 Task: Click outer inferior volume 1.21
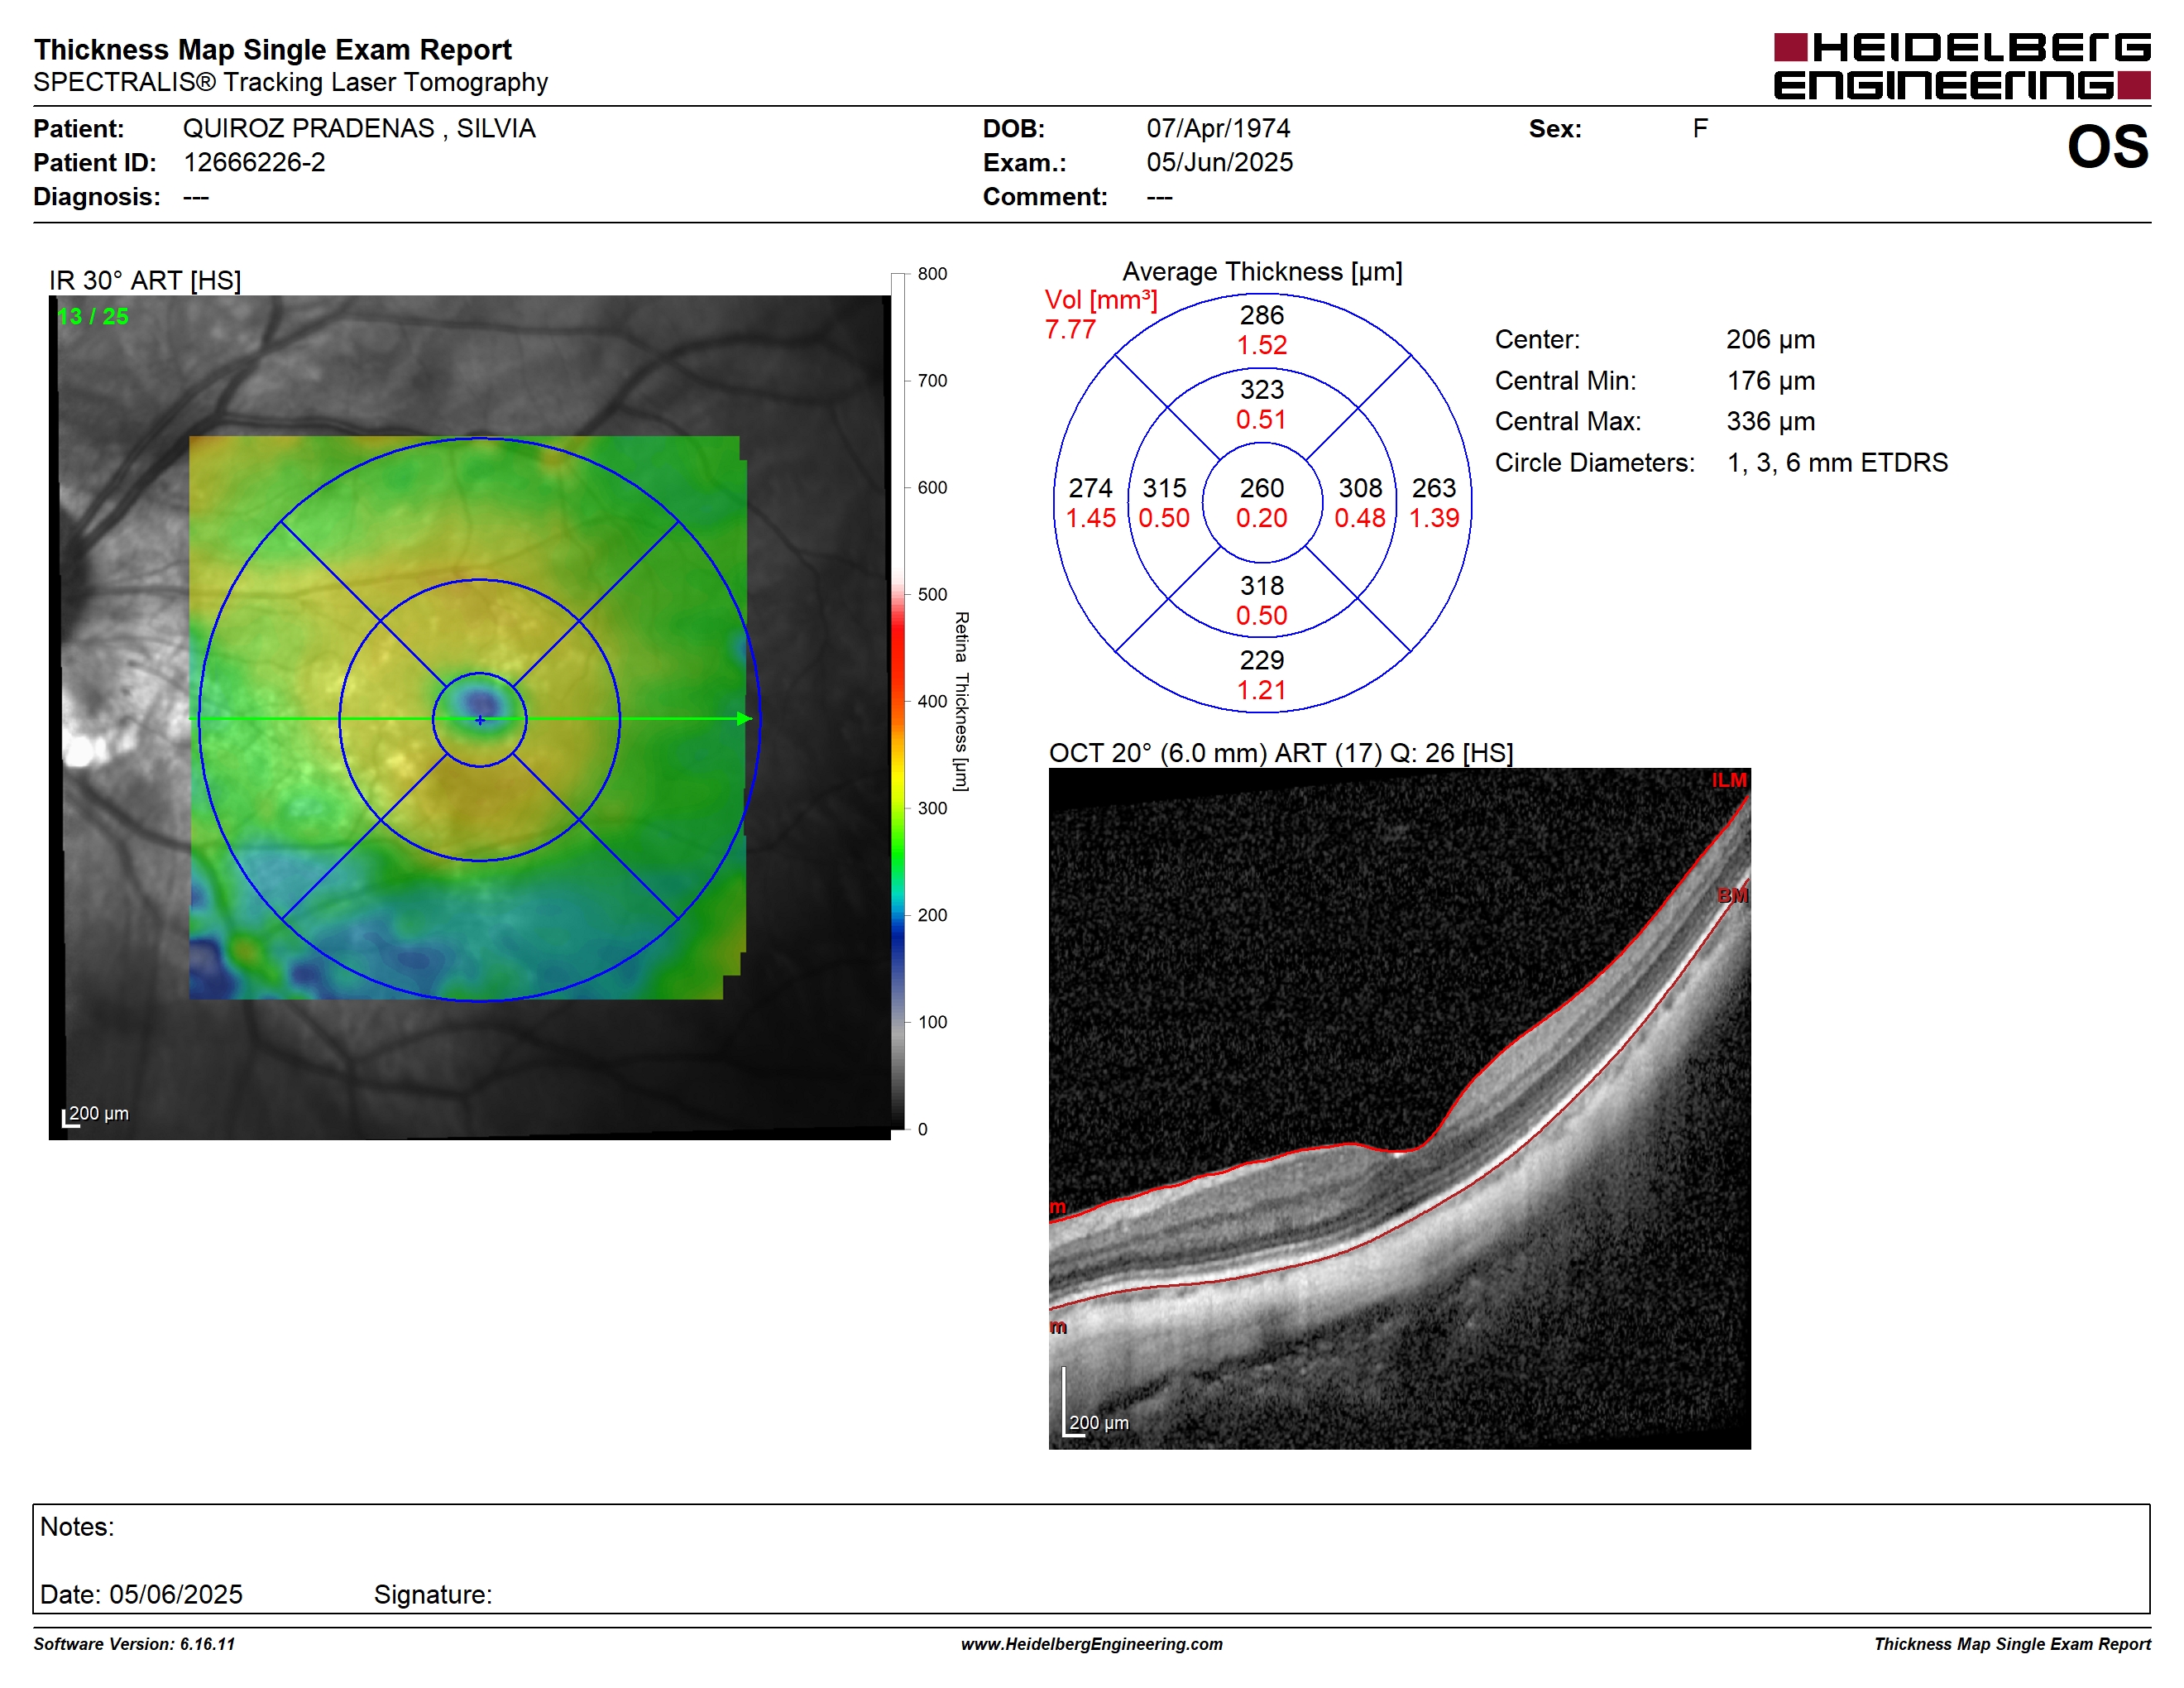coord(1261,690)
